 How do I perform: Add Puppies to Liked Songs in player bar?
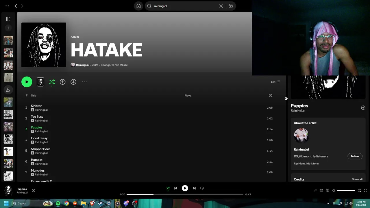click(x=34, y=190)
